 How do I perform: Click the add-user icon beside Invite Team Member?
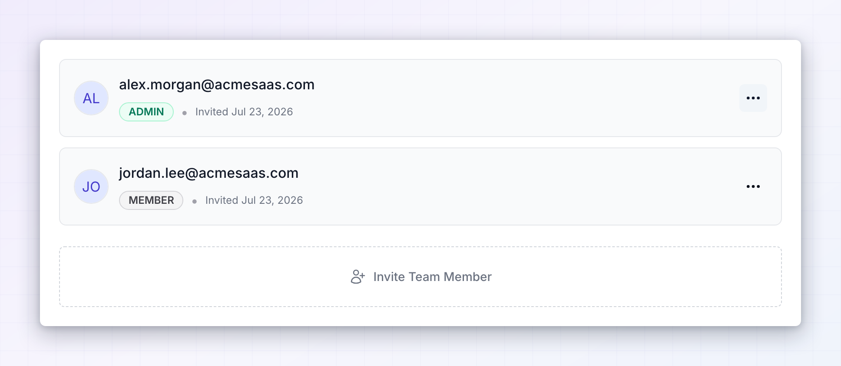coord(358,277)
